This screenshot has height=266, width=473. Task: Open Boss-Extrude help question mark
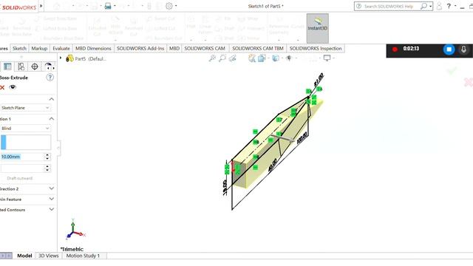tap(50, 78)
